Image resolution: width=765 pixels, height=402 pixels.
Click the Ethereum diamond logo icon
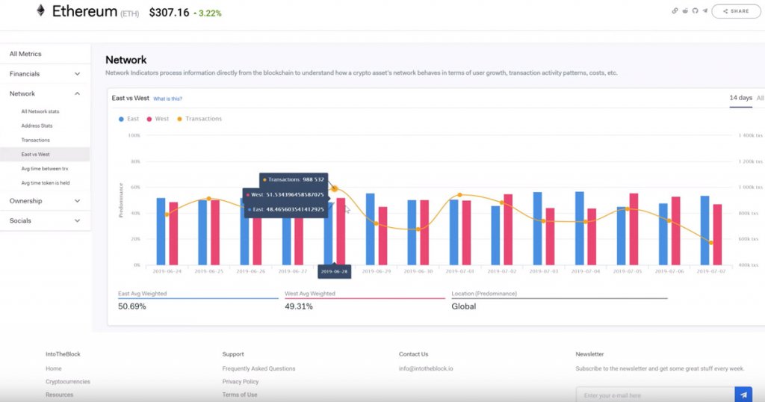[41, 10]
